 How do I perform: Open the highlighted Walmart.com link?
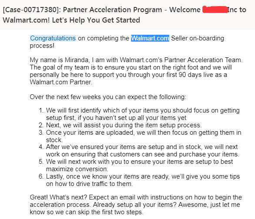click(150, 38)
